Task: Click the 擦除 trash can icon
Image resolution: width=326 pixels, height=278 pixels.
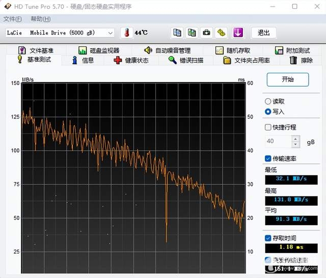Action: tap(293, 60)
